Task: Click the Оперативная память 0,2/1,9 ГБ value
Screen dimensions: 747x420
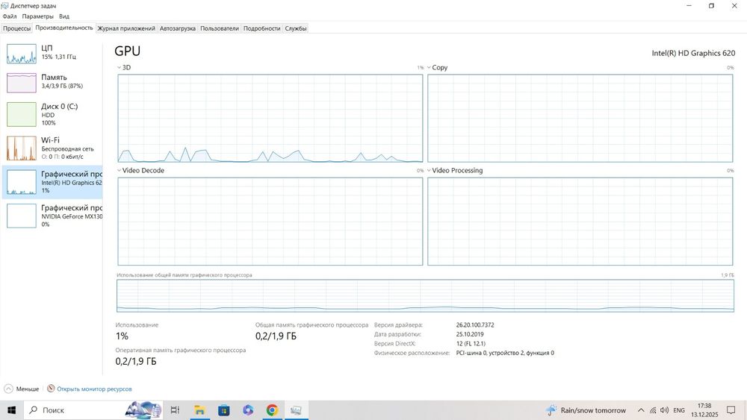Action: pyautogui.click(x=136, y=362)
